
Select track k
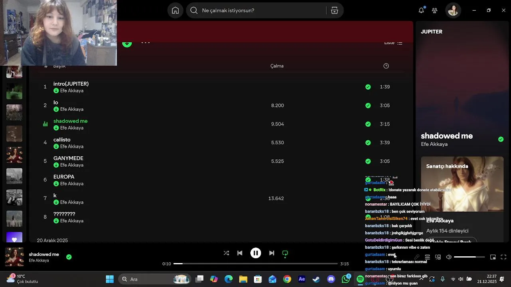(x=55, y=195)
